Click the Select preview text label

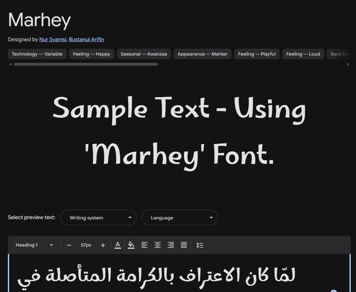click(x=31, y=217)
